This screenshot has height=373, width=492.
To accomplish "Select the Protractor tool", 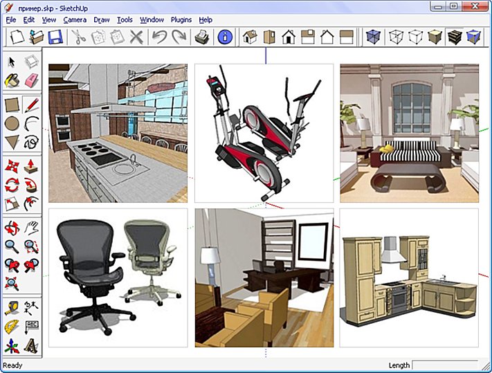I will click(x=12, y=327).
